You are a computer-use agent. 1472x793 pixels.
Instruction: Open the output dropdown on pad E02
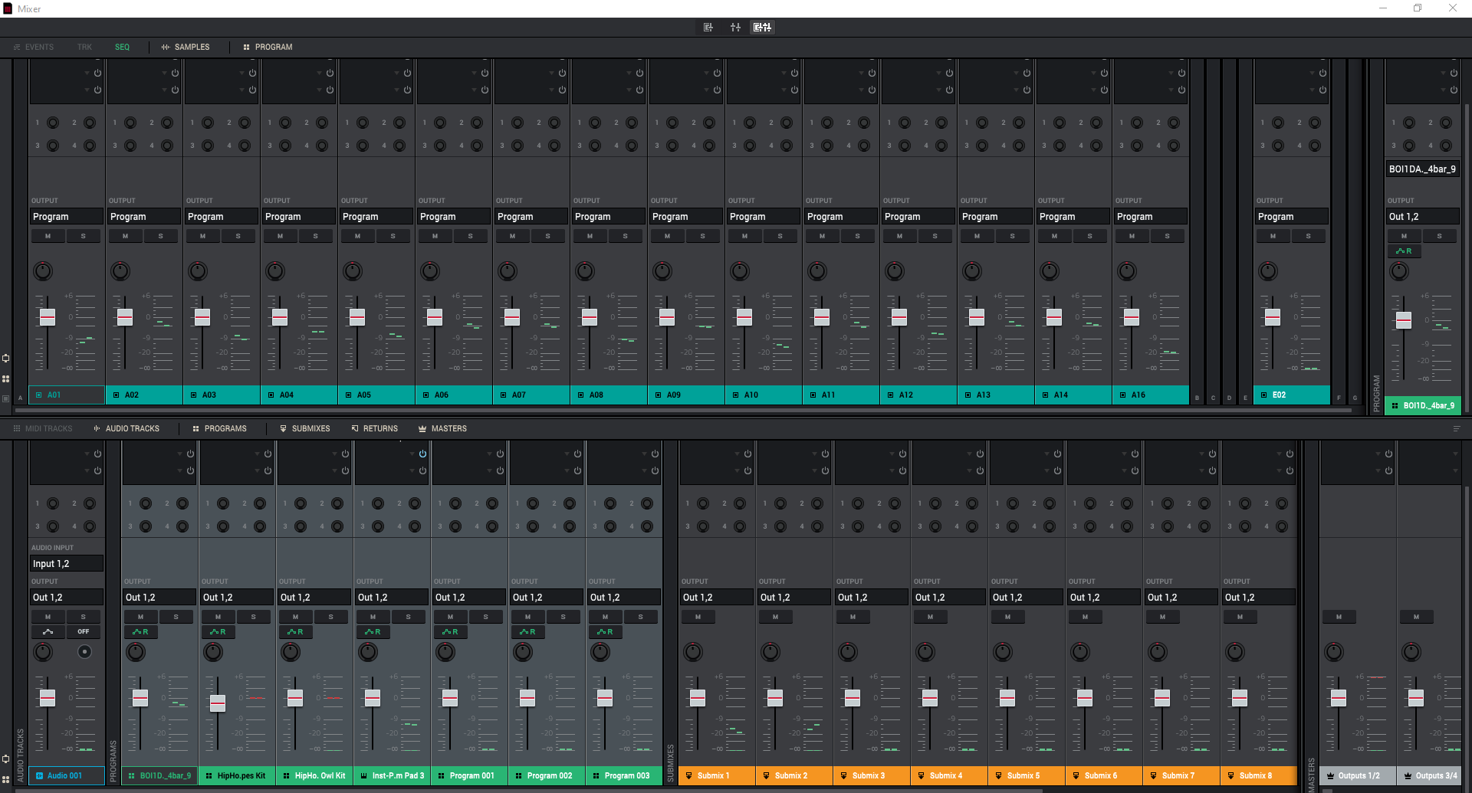(x=1292, y=217)
